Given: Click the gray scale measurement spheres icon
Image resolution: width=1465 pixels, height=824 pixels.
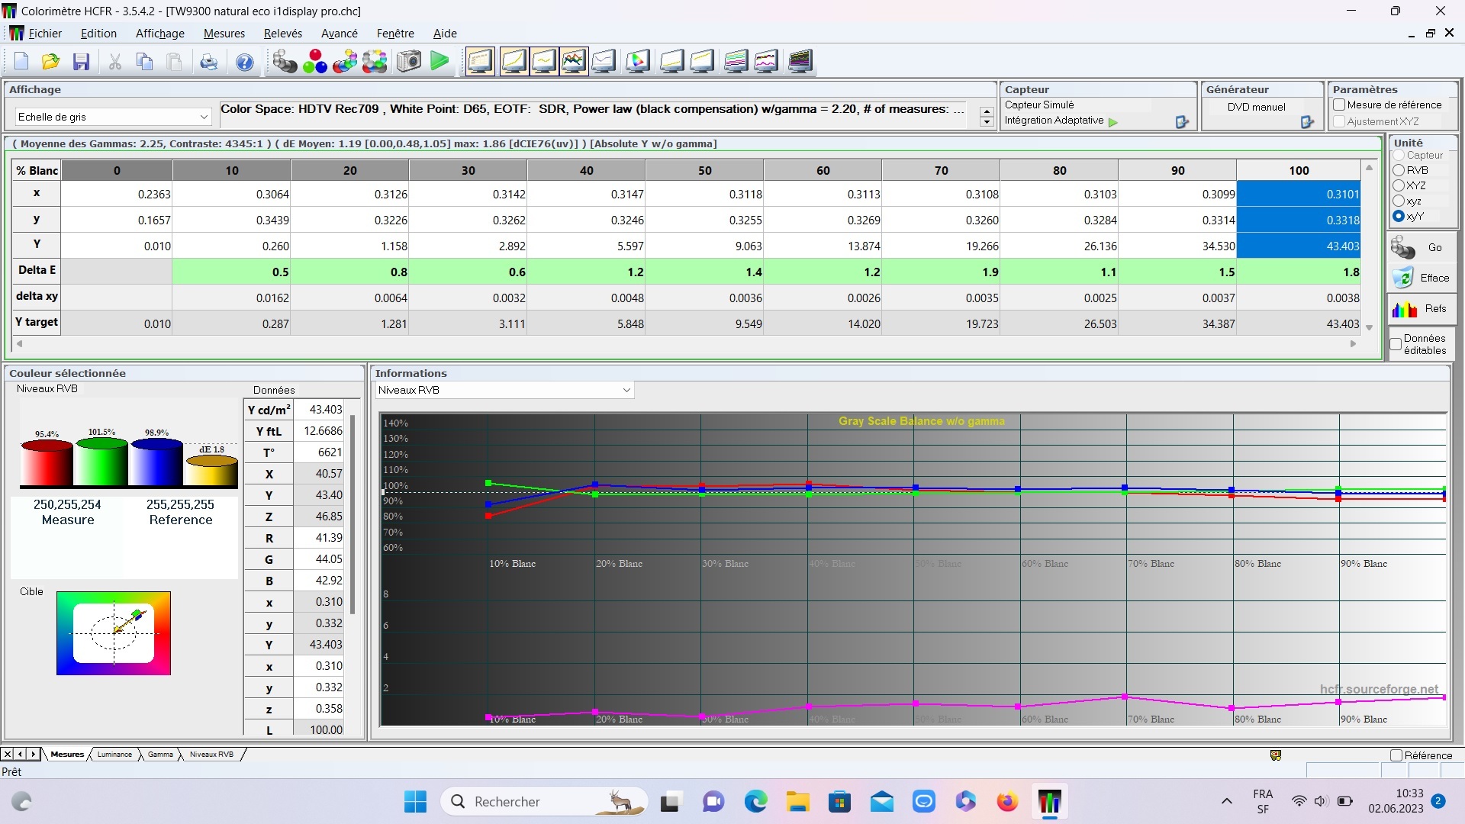Looking at the screenshot, I should [x=285, y=62].
